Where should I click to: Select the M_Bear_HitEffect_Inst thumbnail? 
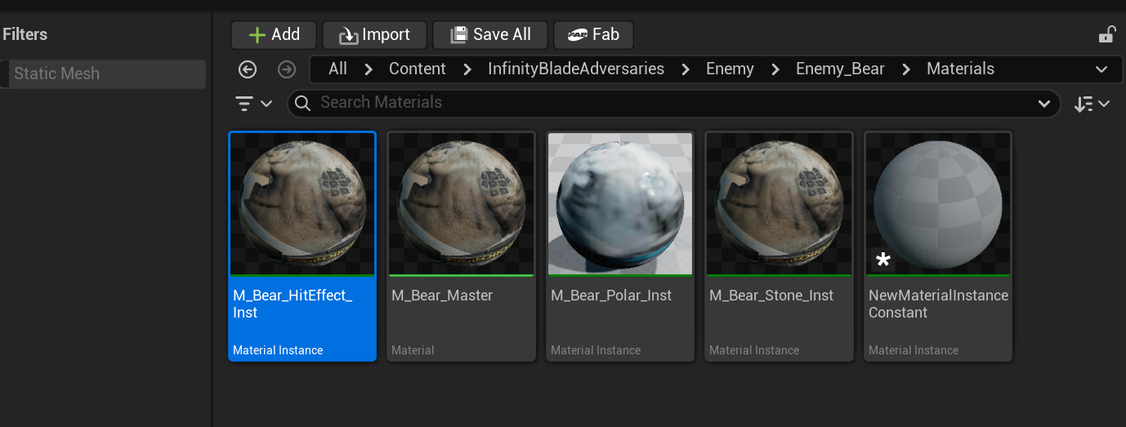tap(302, 204)
